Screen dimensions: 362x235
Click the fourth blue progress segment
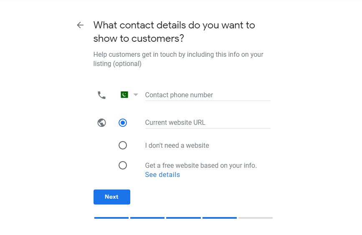point(220,218)
